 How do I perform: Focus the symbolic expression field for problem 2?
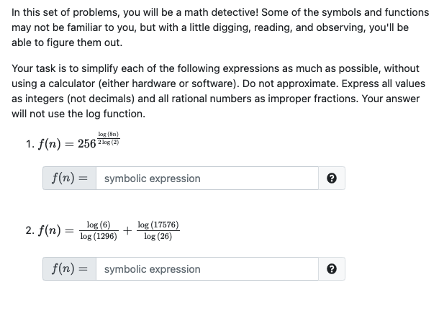point(207,269)
